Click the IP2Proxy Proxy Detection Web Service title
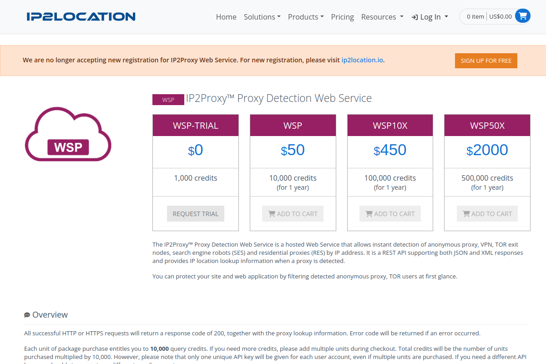 [279, 98]
